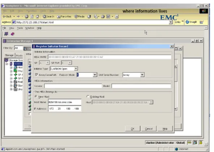The width and height of the screenshot is (214, 152).
Task: Click the Storage Groups node icon in tree
Action: click(16, 85)
